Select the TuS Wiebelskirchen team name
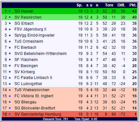 click(x=32, y=90)
